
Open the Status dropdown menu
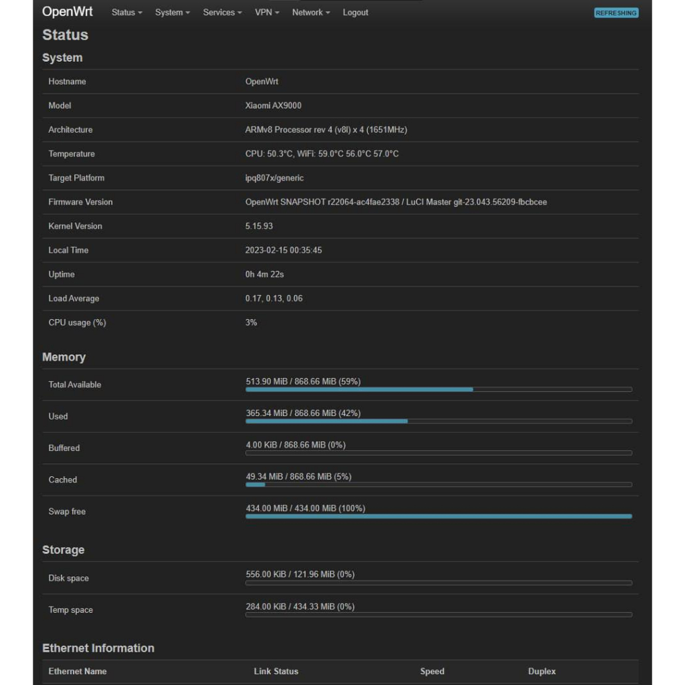pos(126,13)
